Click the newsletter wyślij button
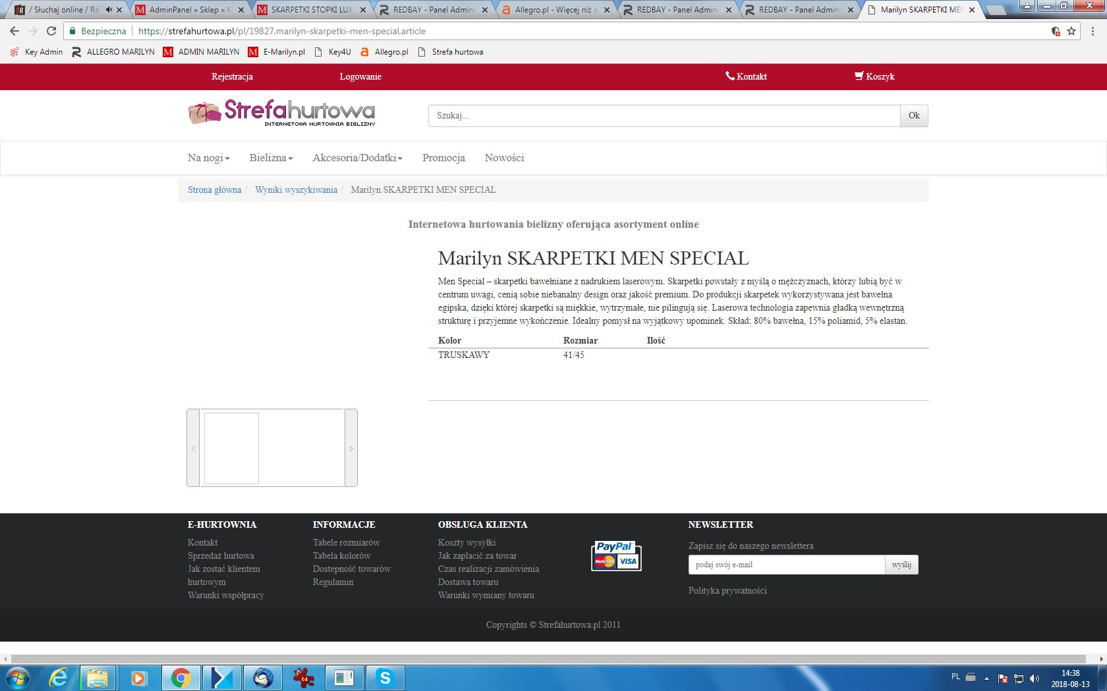The image size is (1107, 691). click(901, 565)
